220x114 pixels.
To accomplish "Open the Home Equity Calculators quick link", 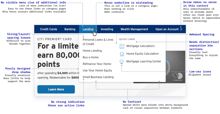I will 142,54.
